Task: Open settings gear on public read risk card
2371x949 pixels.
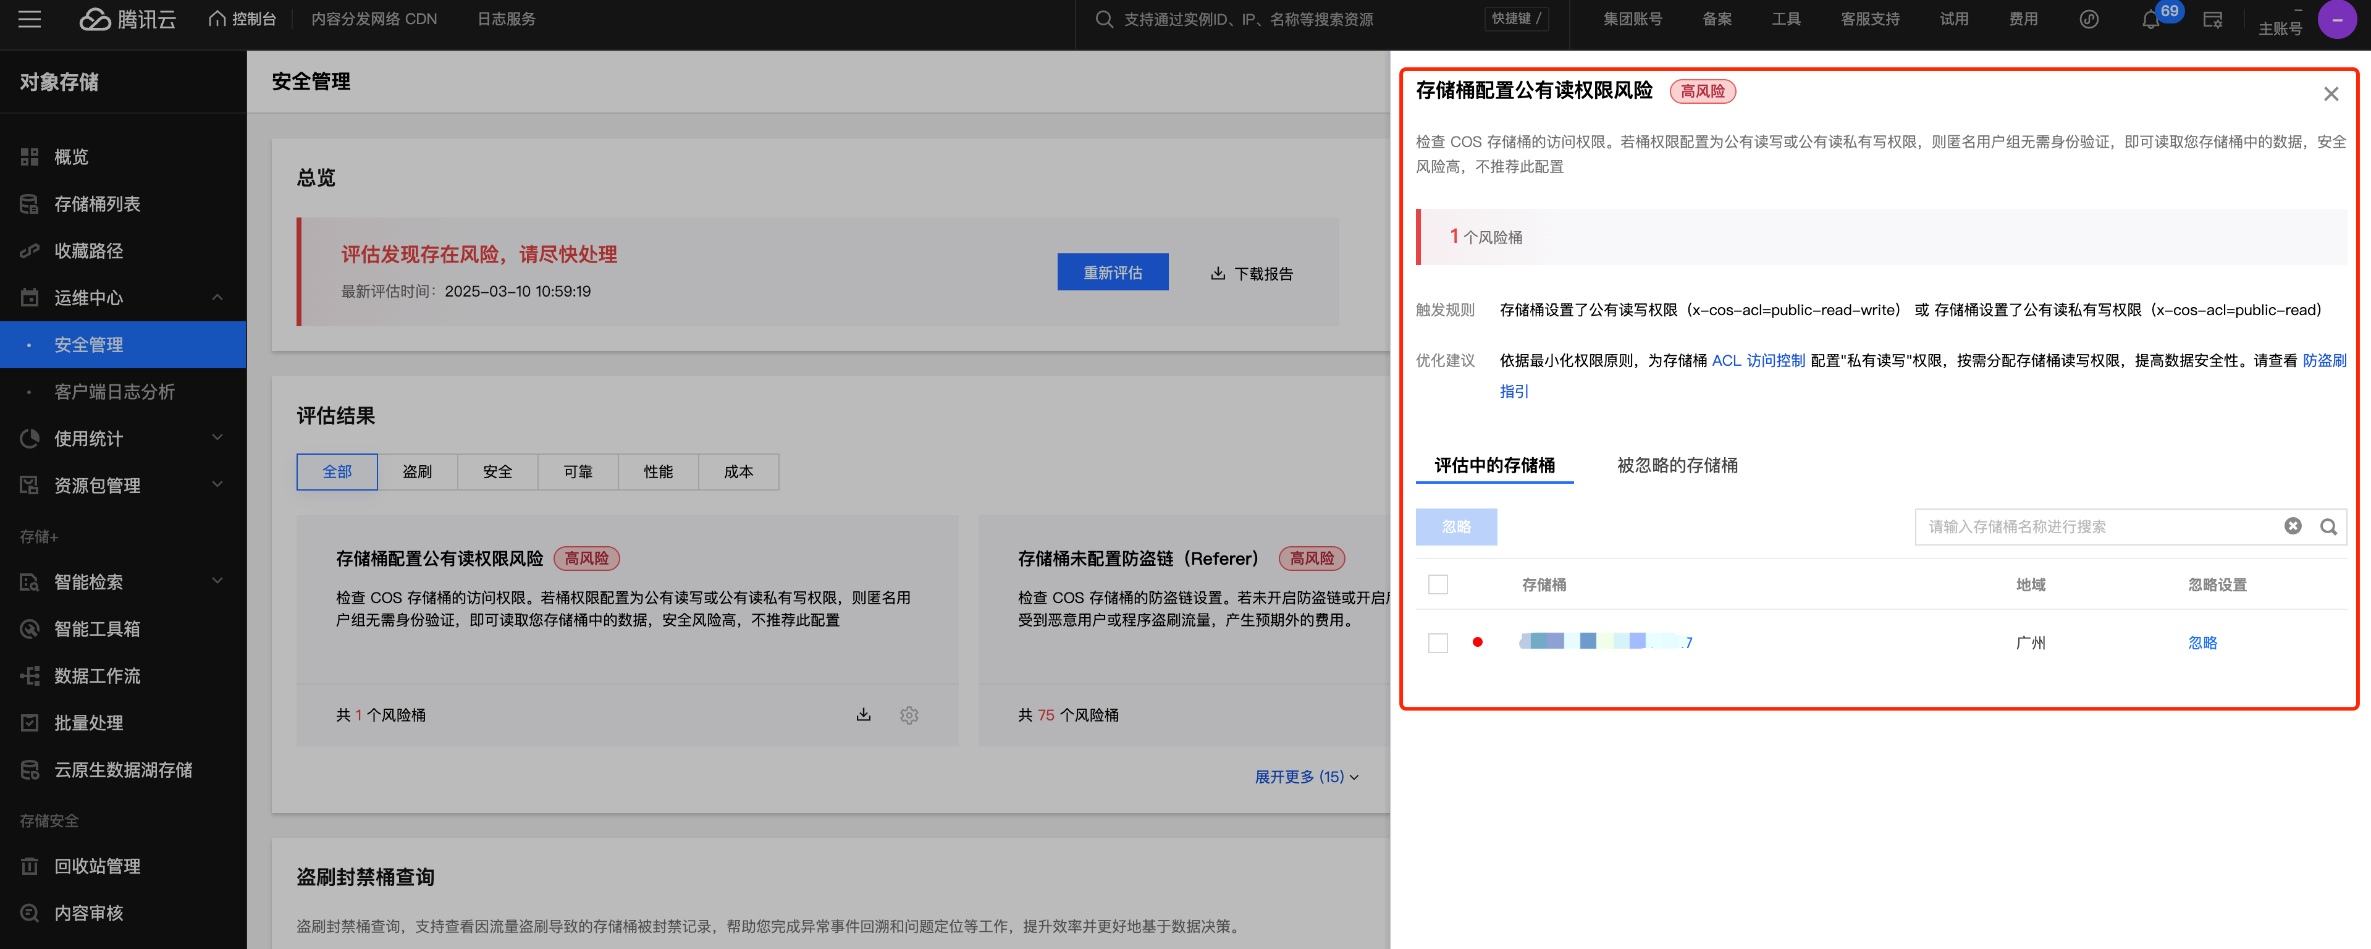Action: 909,715
